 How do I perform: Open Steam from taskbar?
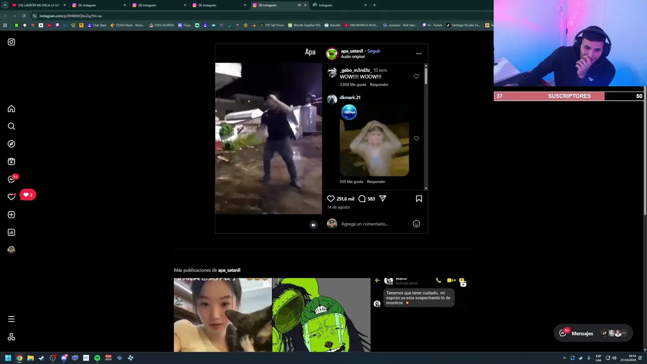click(41, 358)
